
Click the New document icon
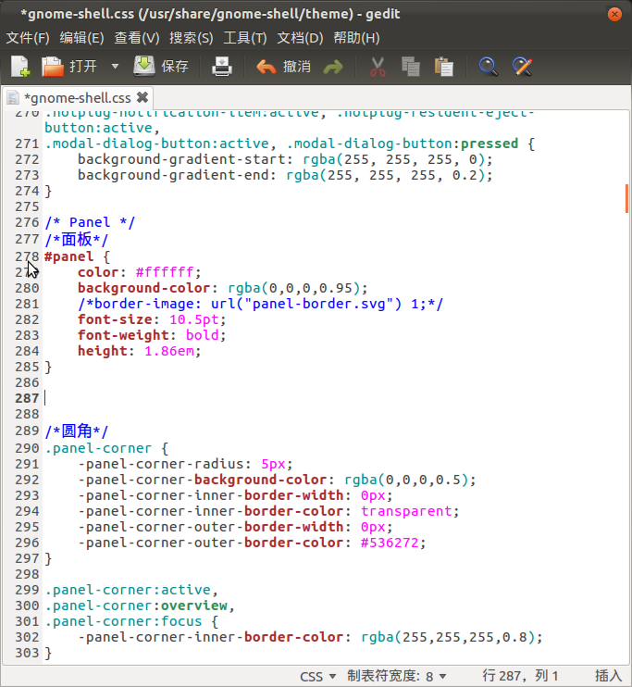(x=20, y=67)
